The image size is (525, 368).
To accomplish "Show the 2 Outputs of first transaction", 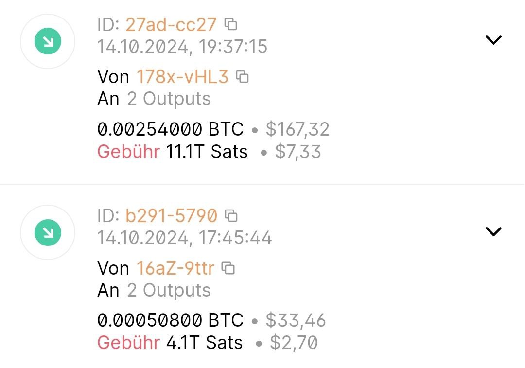I will (x=169, y=99).
